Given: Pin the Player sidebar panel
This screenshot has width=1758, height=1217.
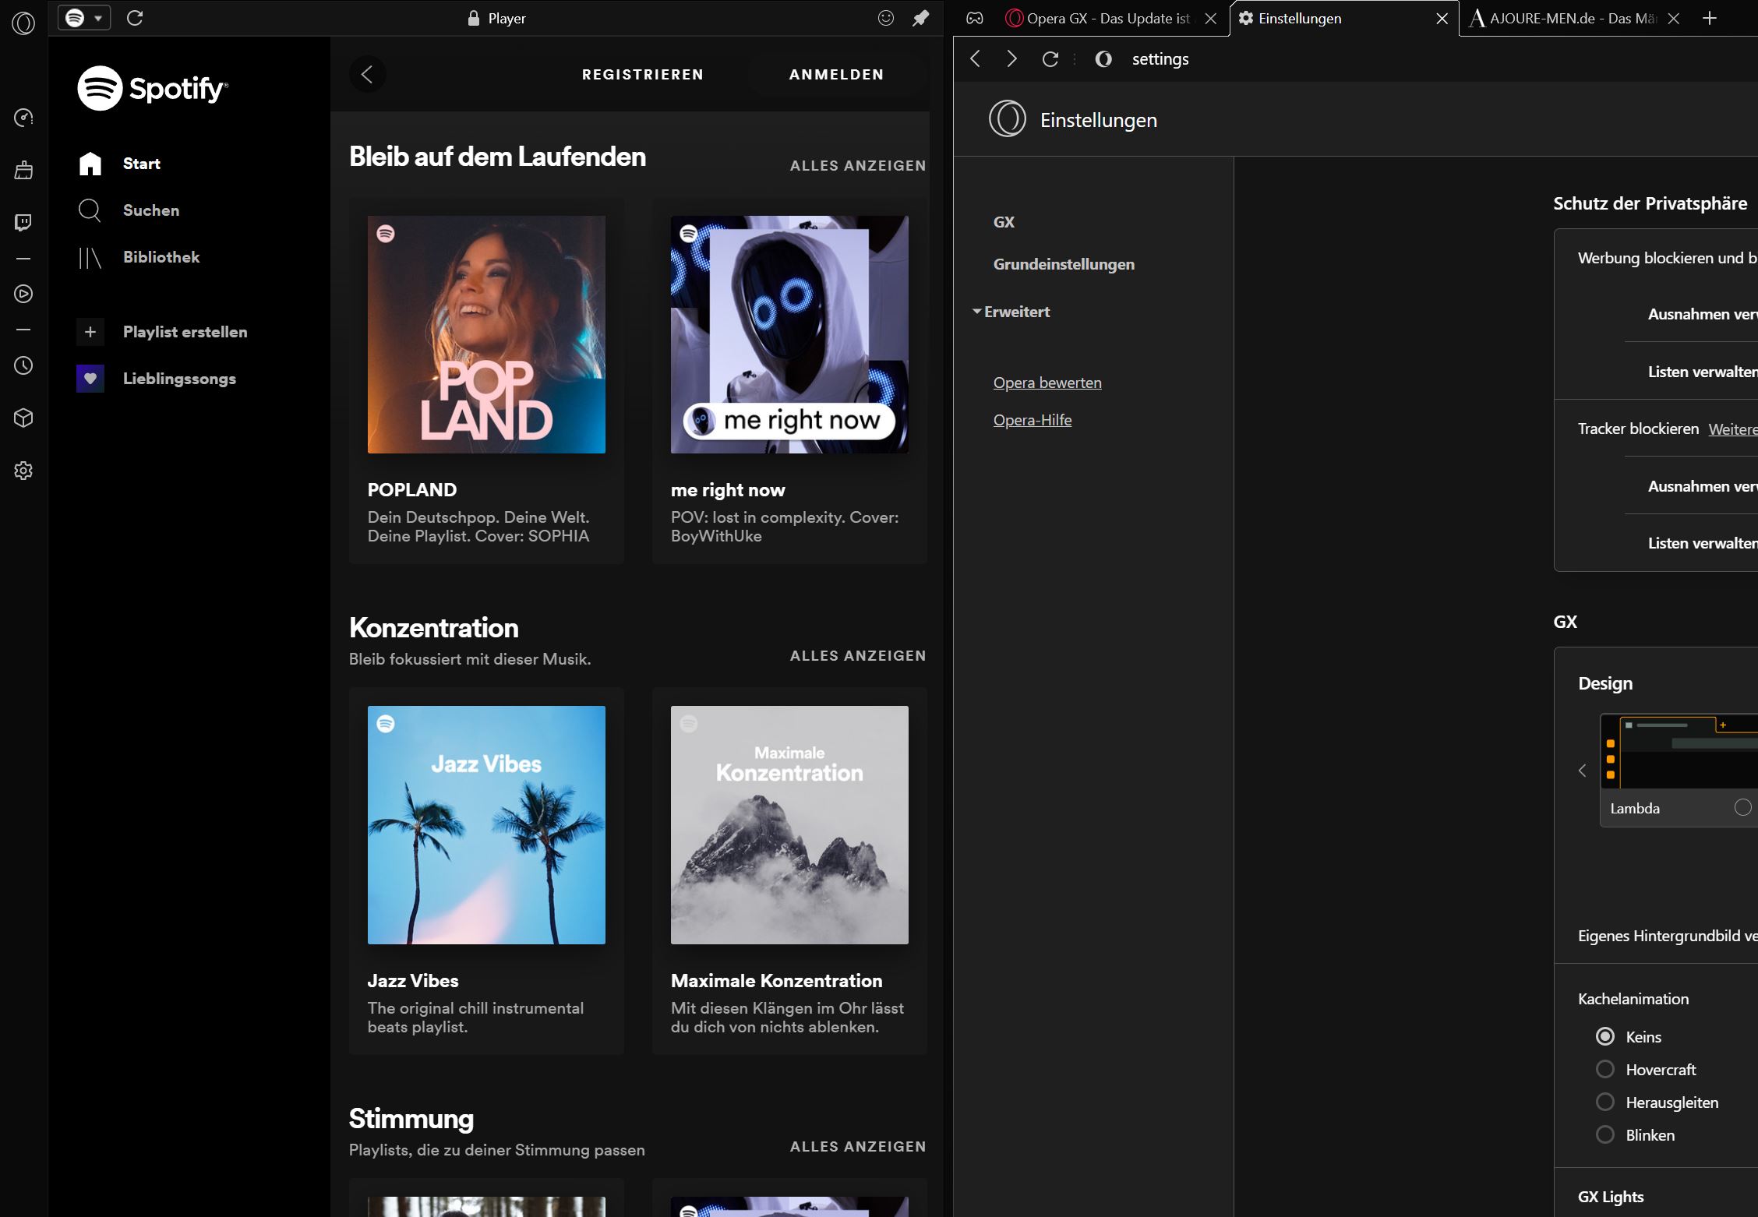Looking at the screenshot, I should pos(921,18).
